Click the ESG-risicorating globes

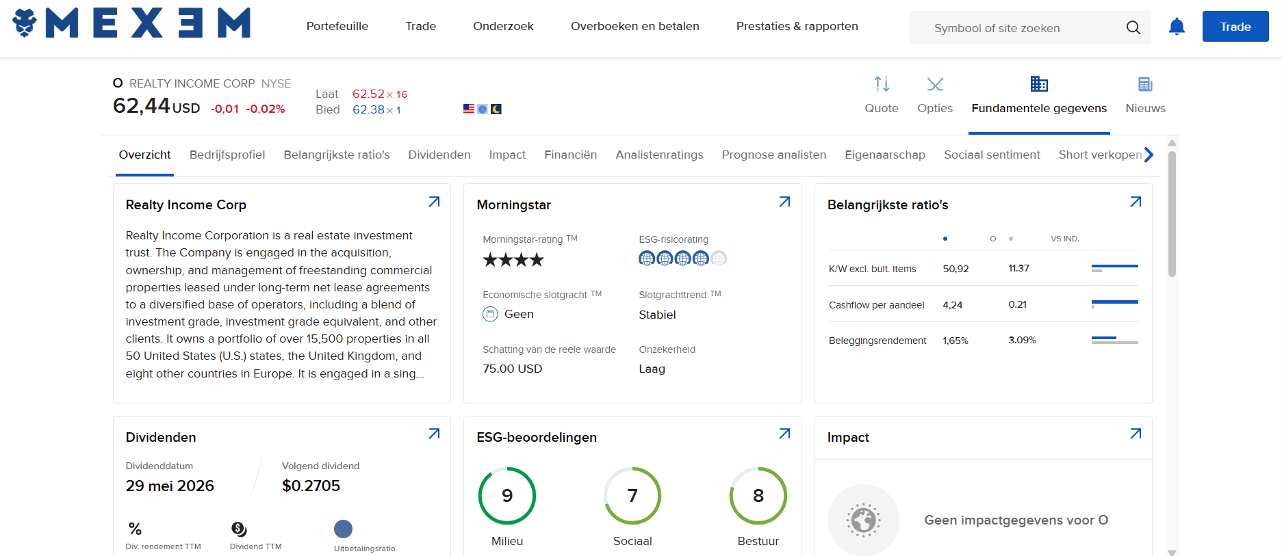(x=682, y=259)
